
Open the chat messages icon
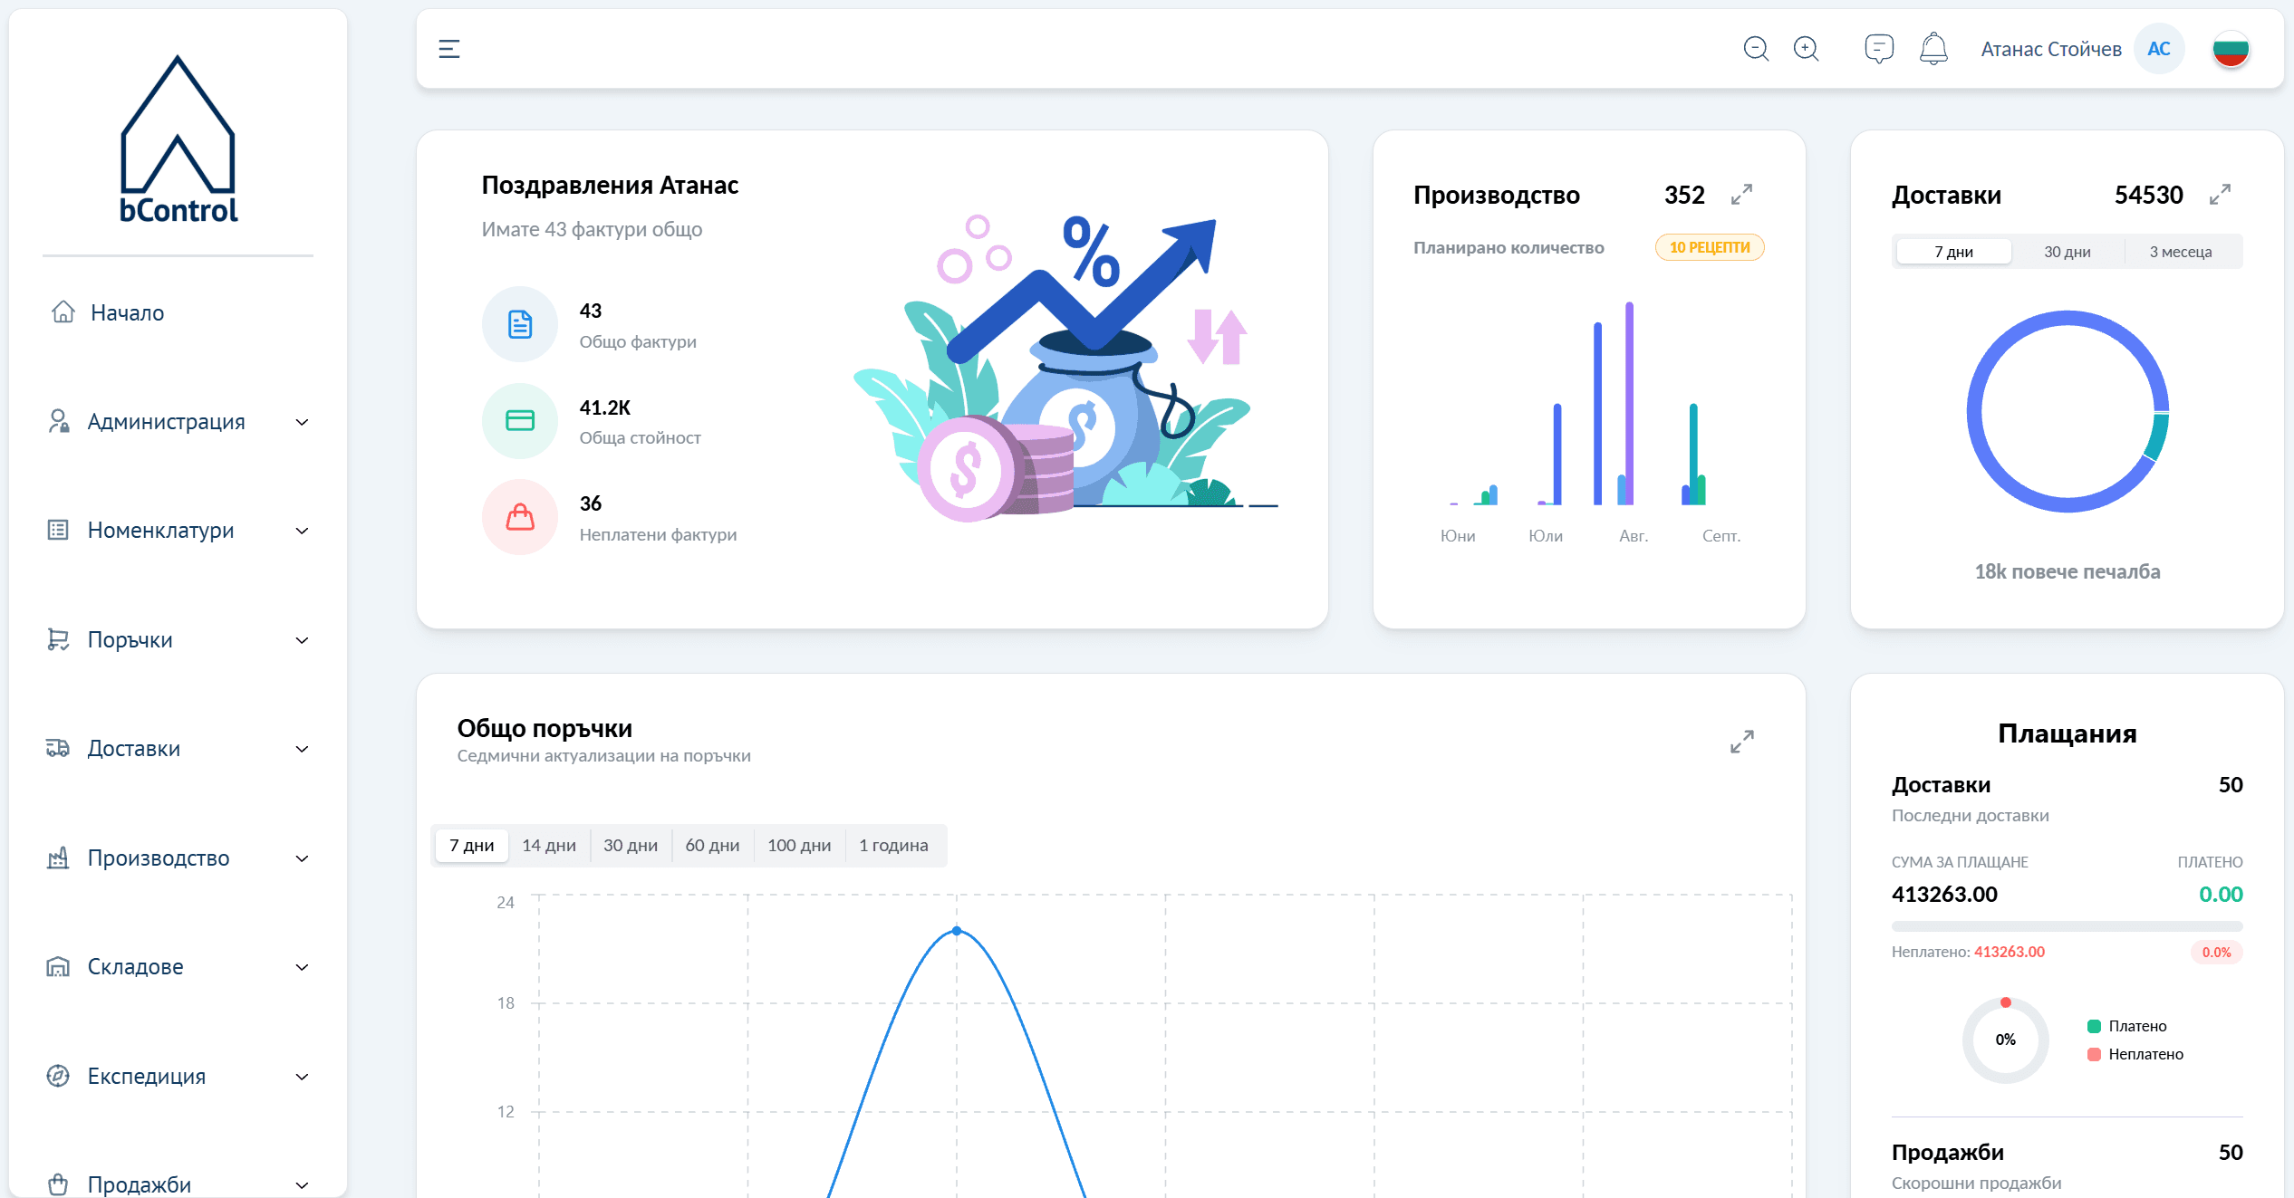pyautogui.click(x=1879, y=49)
